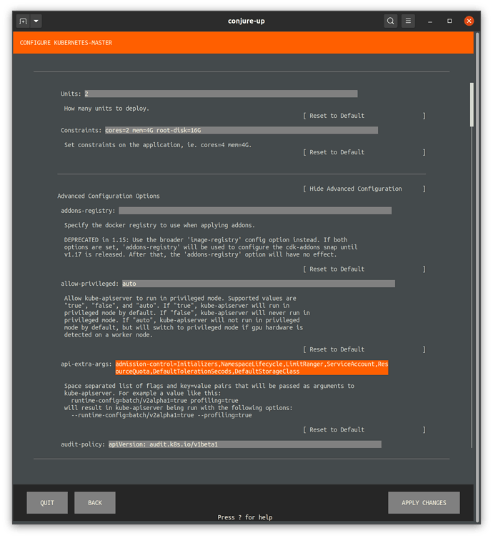Viewport: 493px width, 538px height.
Task: Edit the audit-policy field
Action: pyautogui.click(x=245, y=444)
